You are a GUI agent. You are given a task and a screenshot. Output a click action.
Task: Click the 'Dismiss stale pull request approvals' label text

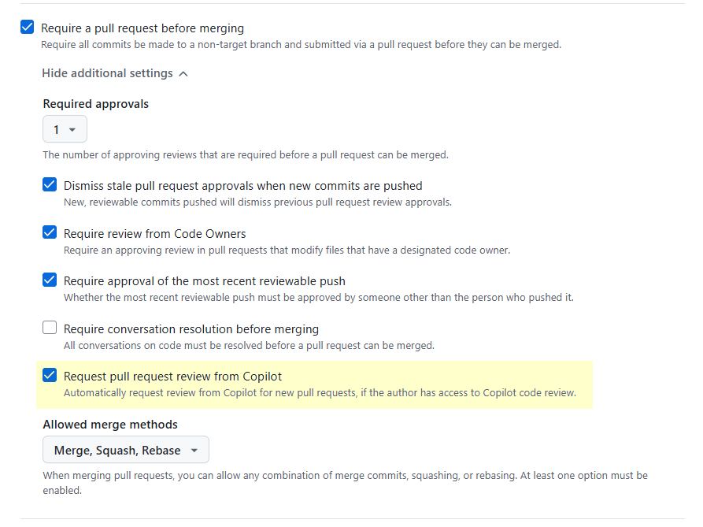tap(242, 186)
